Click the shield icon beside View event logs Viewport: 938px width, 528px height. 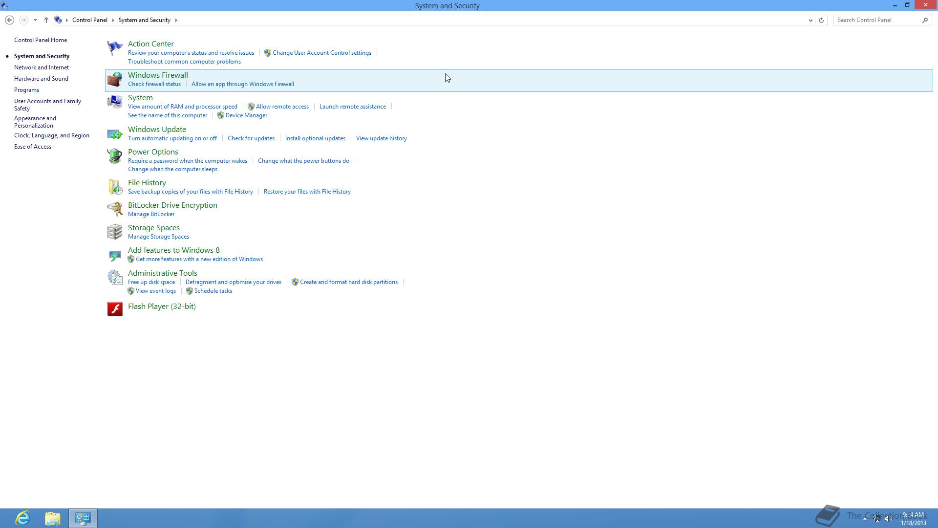click(x=130, y=291)
